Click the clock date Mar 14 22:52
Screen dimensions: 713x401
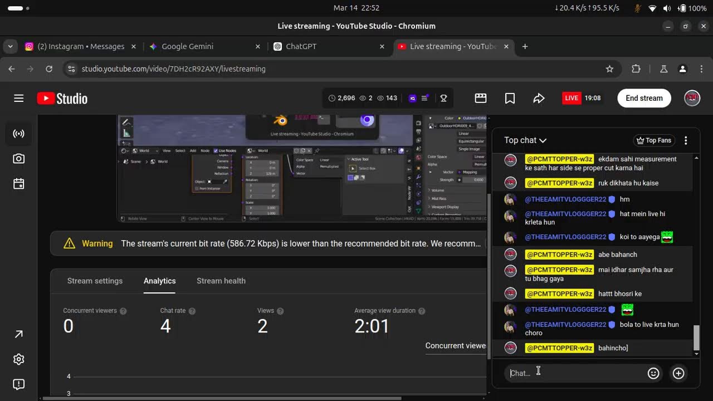(356, 8)
